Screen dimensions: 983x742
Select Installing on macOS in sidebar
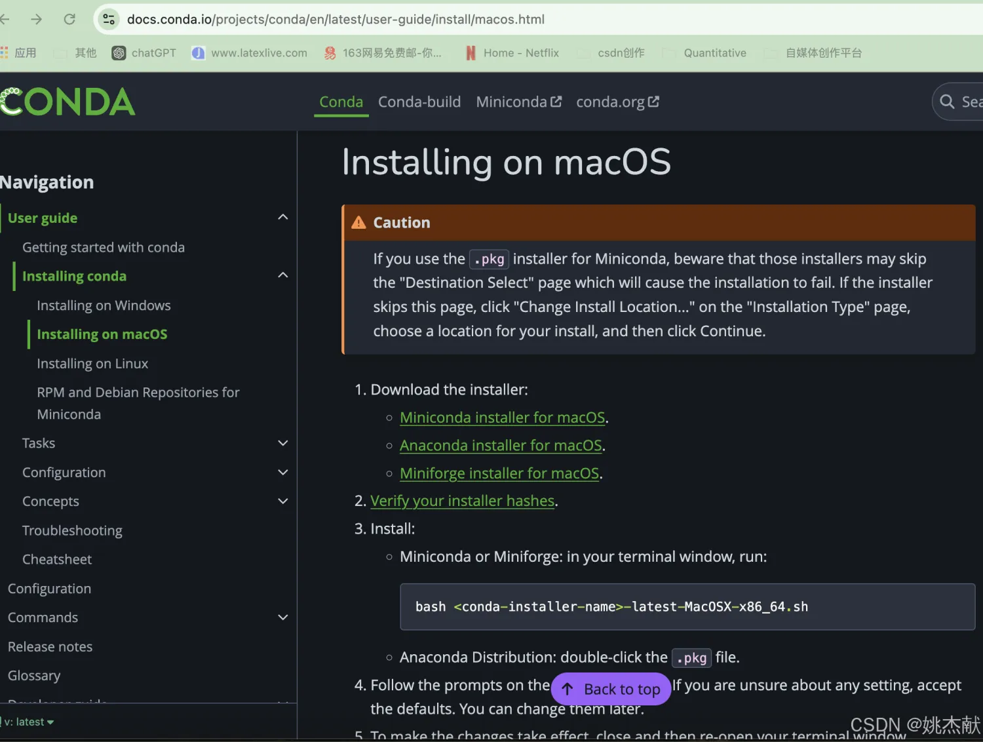click(x=102, y=334)
